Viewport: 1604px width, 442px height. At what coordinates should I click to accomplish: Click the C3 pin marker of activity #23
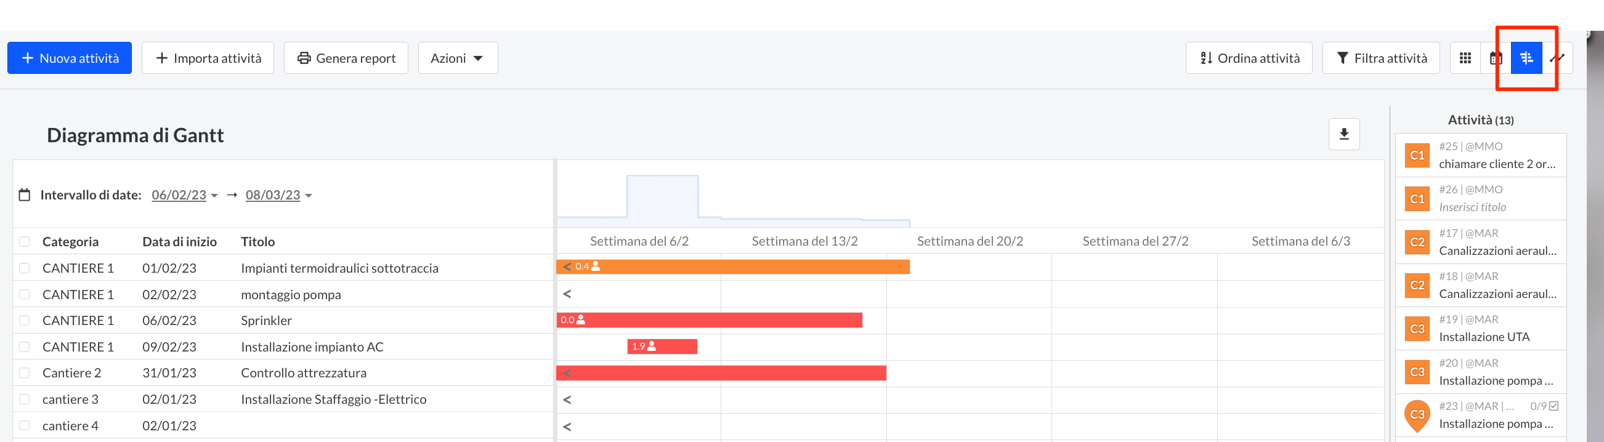1417,415
